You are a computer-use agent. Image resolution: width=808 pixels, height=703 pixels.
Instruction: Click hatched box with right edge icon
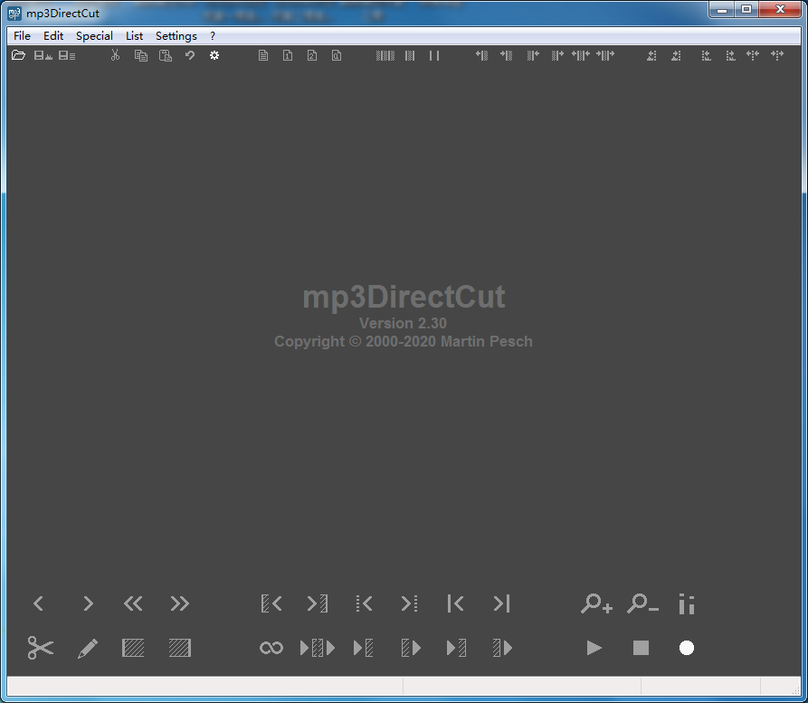pyautogui.click(x=180, y=648)
